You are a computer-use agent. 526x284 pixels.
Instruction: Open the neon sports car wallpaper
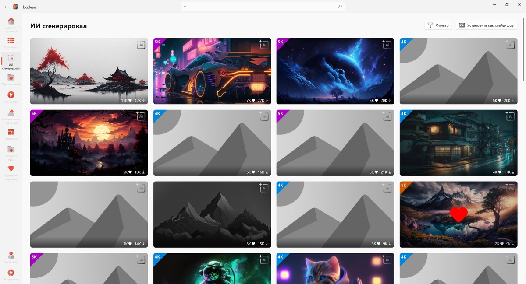tap(212, 71)
